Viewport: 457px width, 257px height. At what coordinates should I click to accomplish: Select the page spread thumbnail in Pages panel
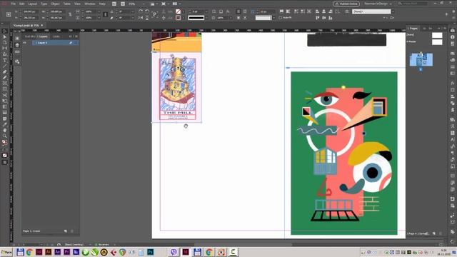coord(421,60)
